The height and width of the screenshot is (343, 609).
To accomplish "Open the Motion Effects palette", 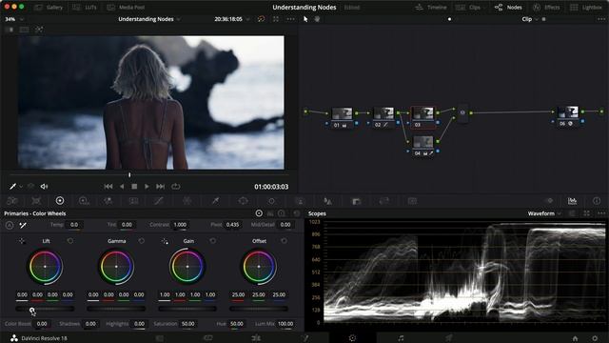I will (x=133, y=201).
